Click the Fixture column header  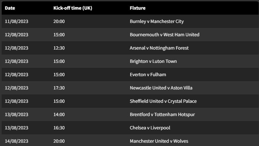(x=137, y=8)
